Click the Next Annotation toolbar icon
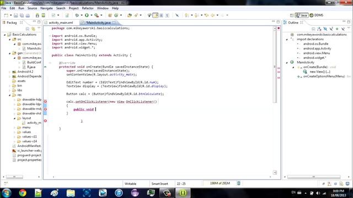 pos(186,15)
